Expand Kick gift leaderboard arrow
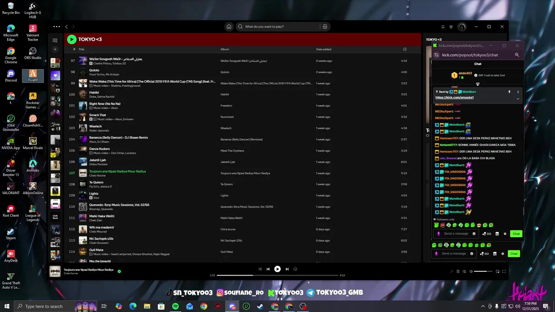Screen dimensions: 555x312 pyautogui.click(x=477, y=84)
